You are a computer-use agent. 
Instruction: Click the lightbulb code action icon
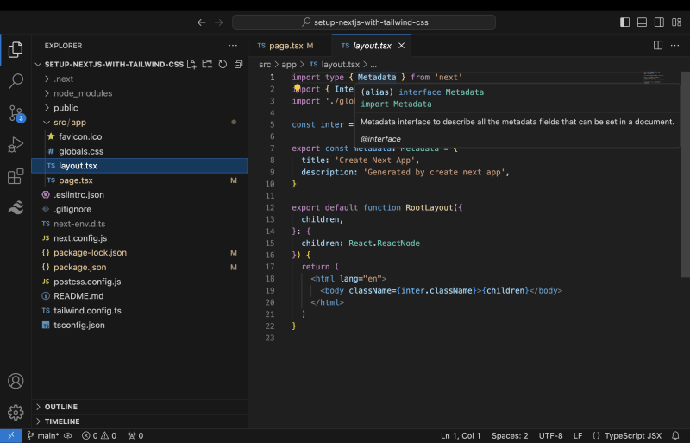[297, 89]
